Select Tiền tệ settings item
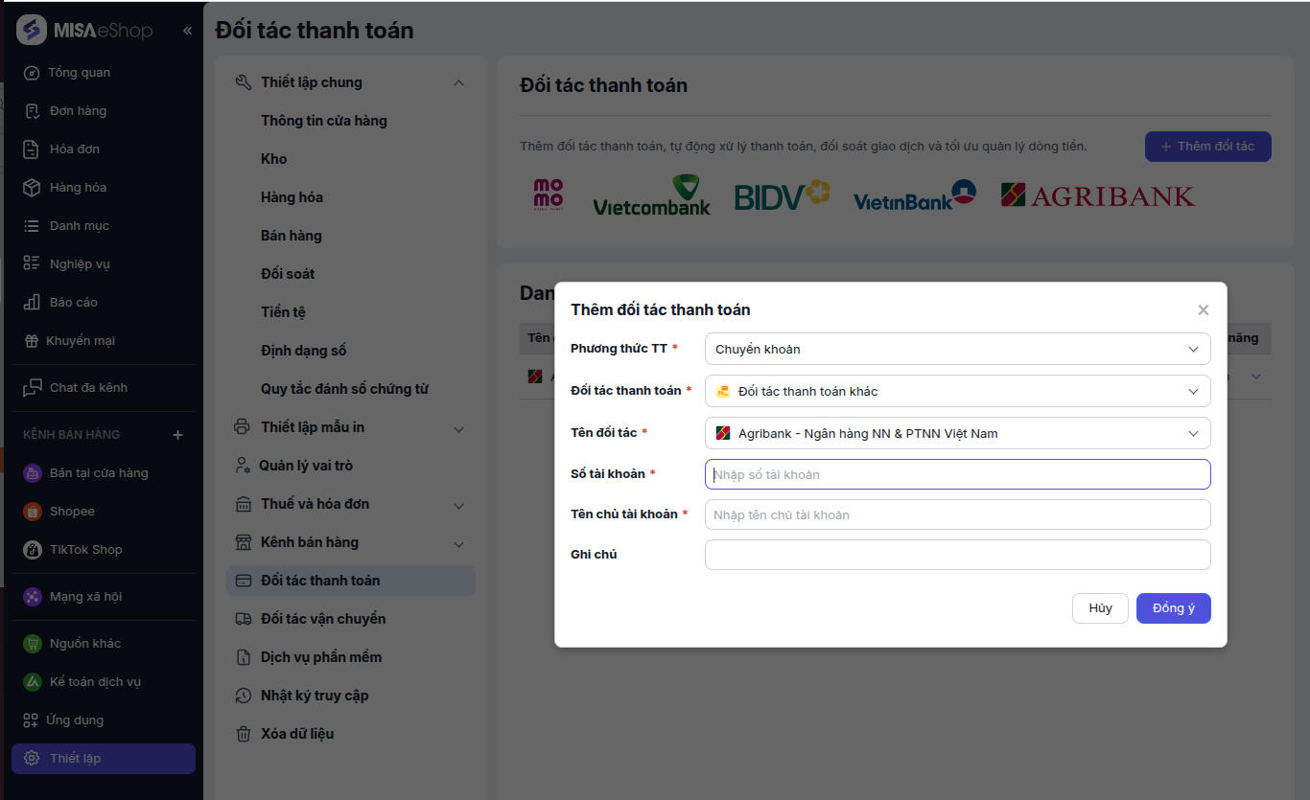 283,312
